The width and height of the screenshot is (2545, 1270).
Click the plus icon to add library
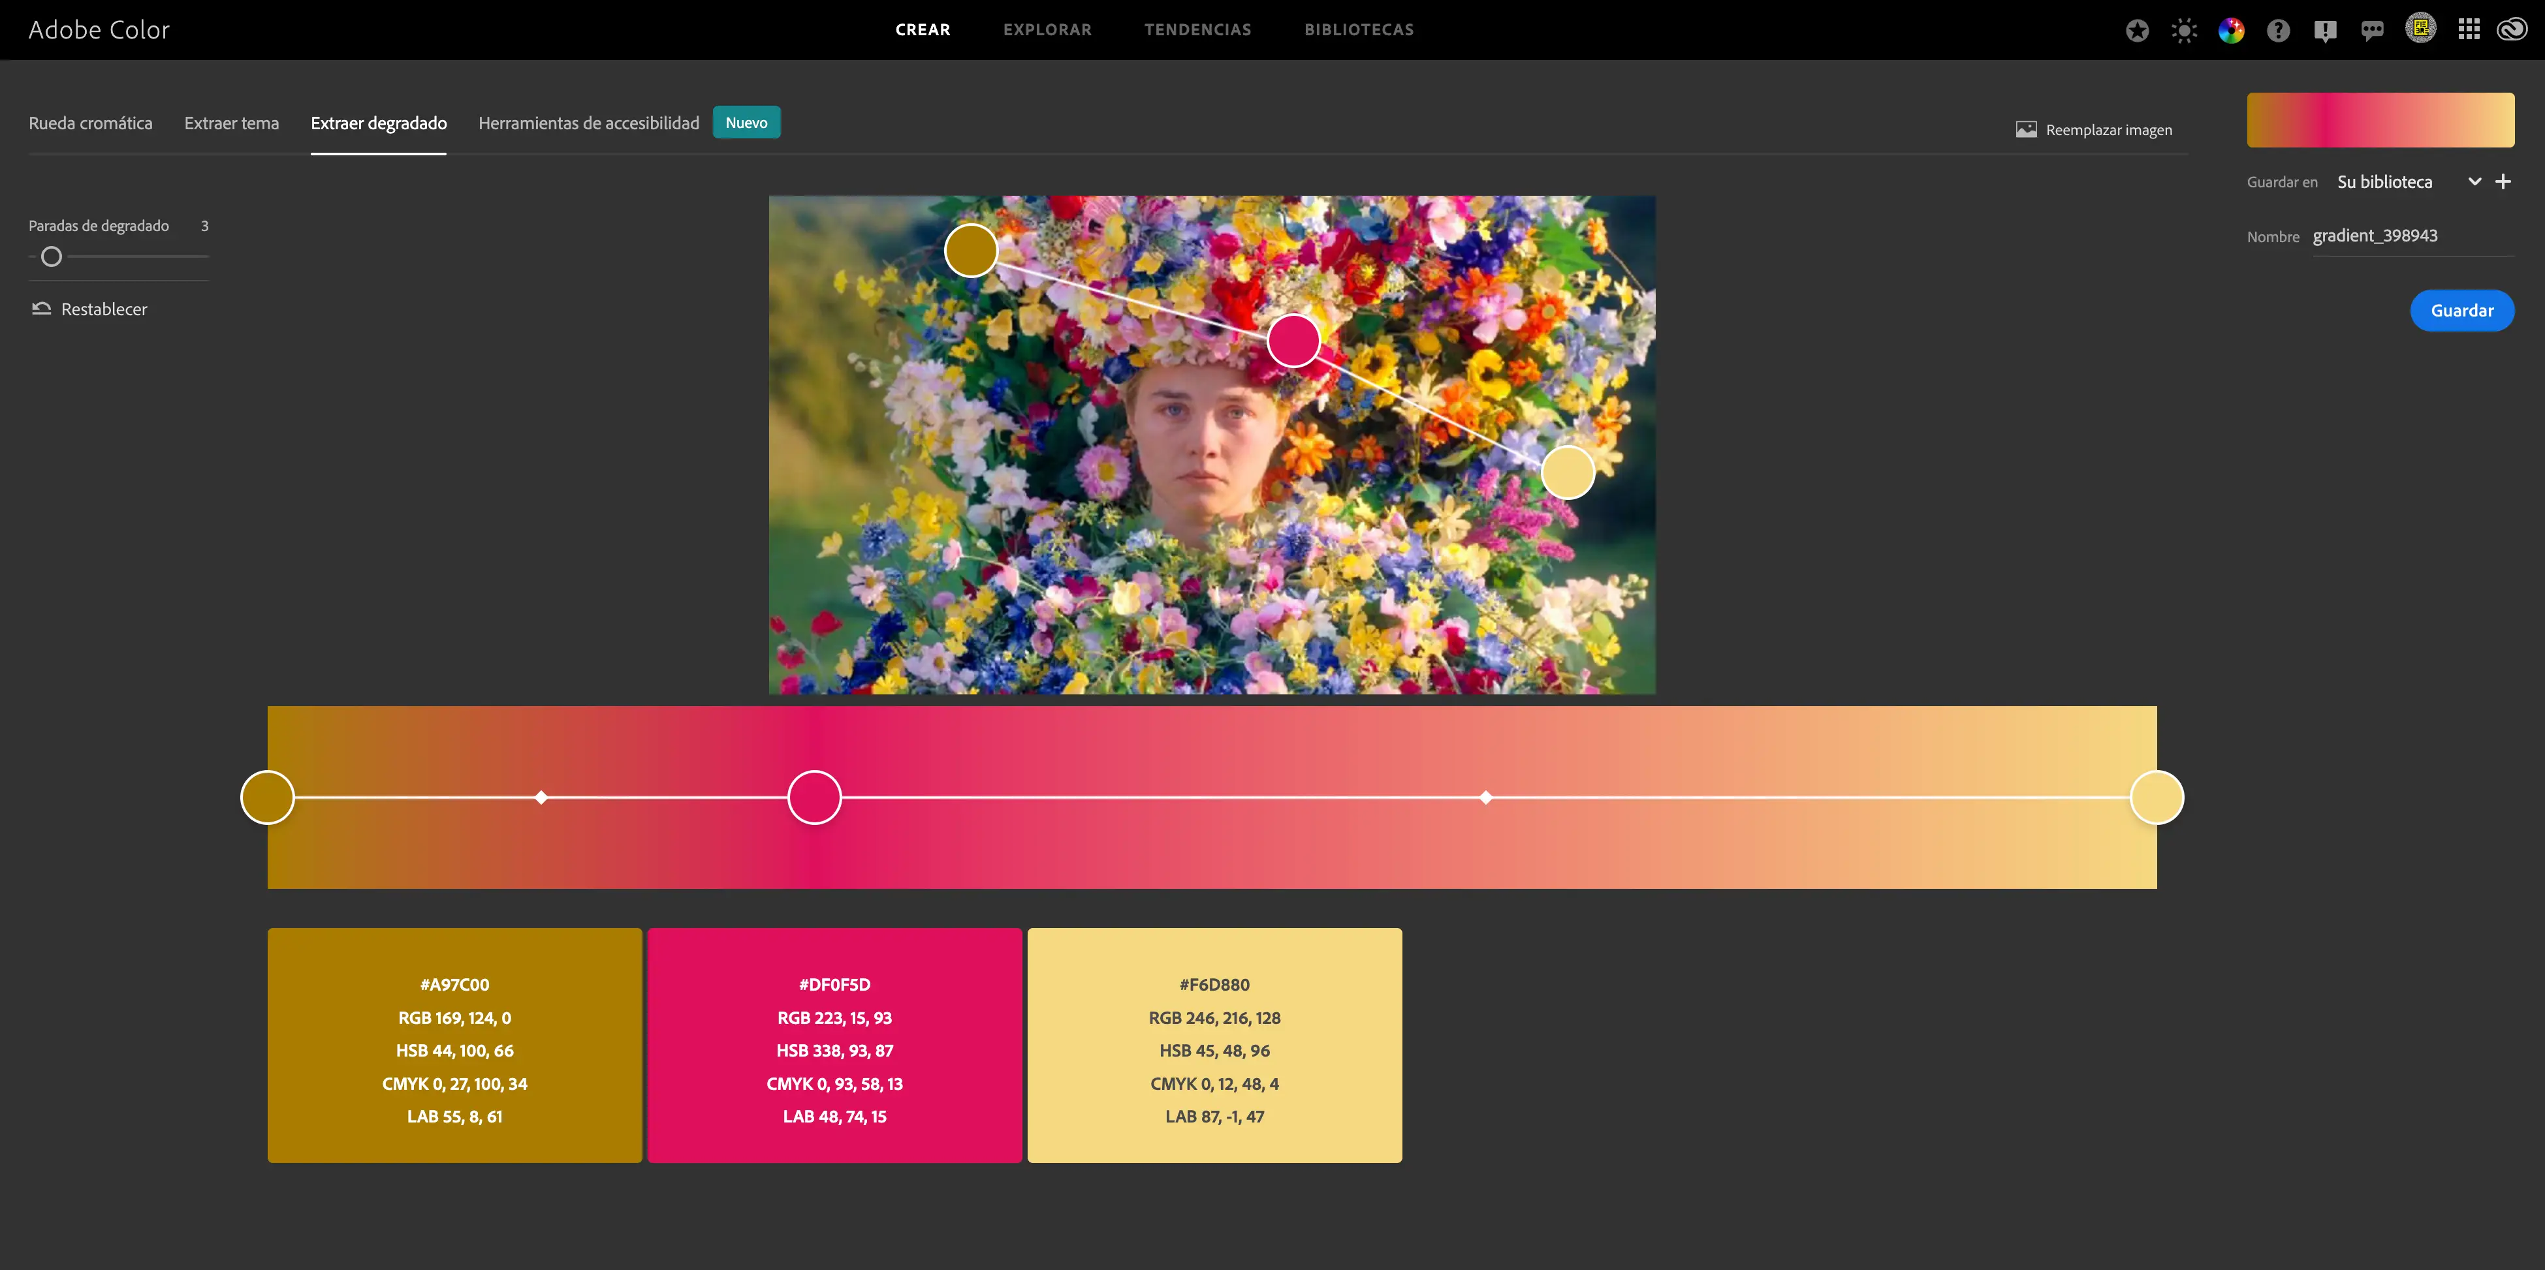pos(2503,181)
